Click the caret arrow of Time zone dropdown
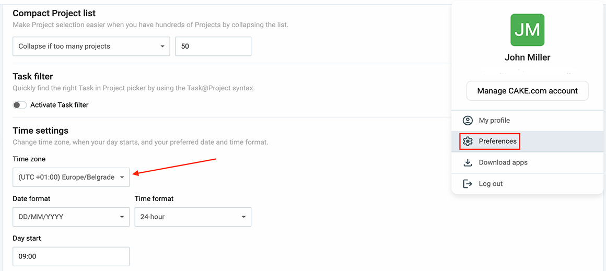Image resolution: width=606 pixels, height=271 pixels. click(122, 178)
